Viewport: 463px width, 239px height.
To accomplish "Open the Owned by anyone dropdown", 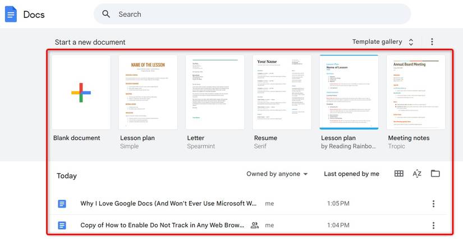I will pyautogui.click(x=277, y=174).
